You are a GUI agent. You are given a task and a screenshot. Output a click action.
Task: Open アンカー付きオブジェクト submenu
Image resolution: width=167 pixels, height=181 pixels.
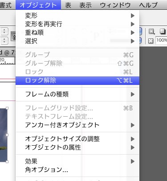77,125
